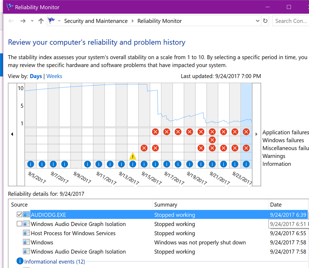Click the flag icon in address bar
The width and height of the screenshot is (309, 268).
(x=51, y=20)
